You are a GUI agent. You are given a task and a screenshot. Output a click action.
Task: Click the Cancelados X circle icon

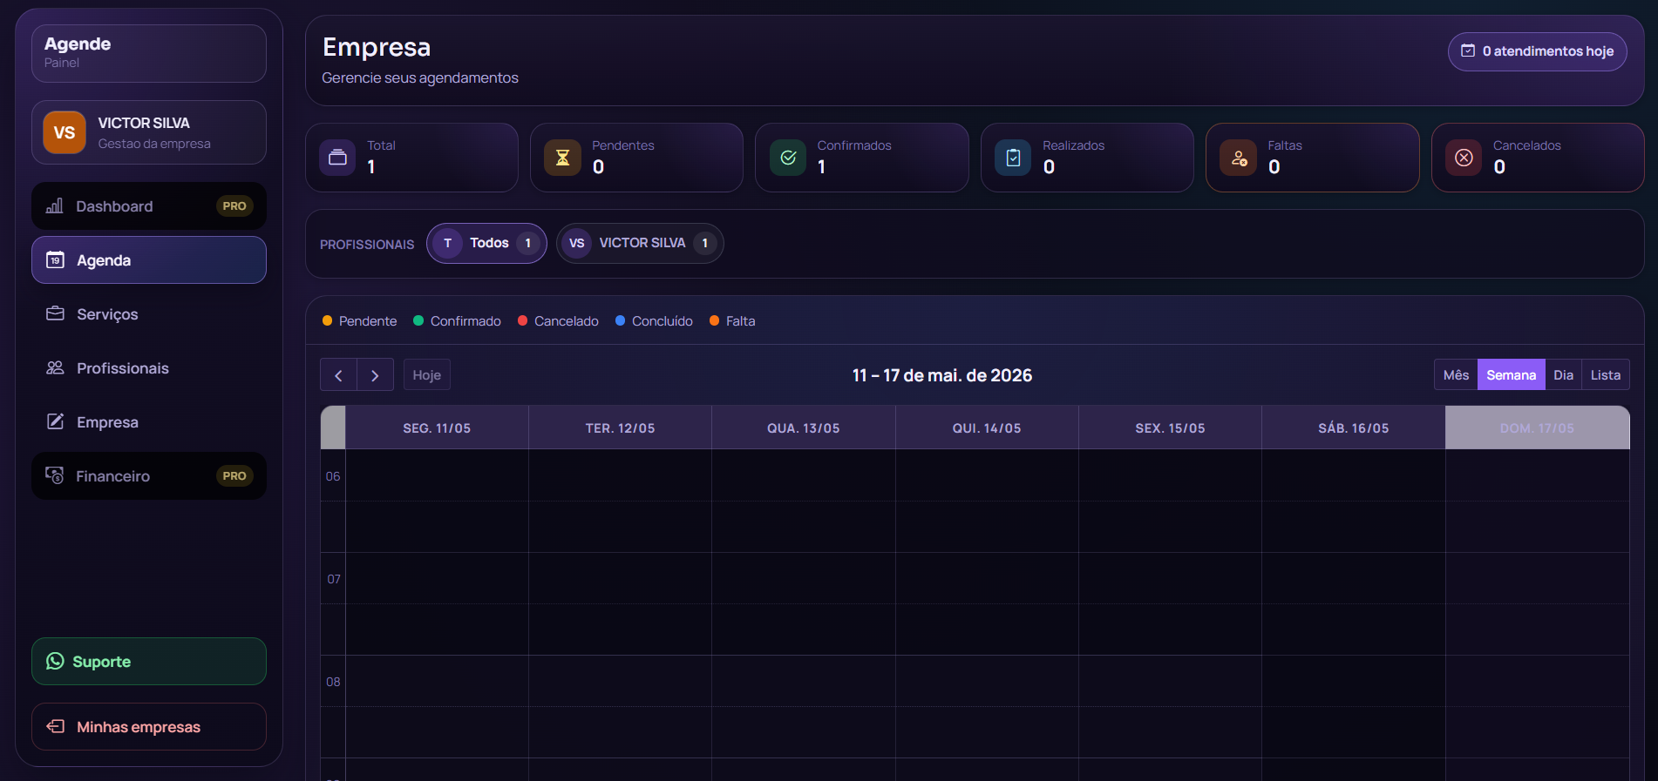[x=1464, y=158]
